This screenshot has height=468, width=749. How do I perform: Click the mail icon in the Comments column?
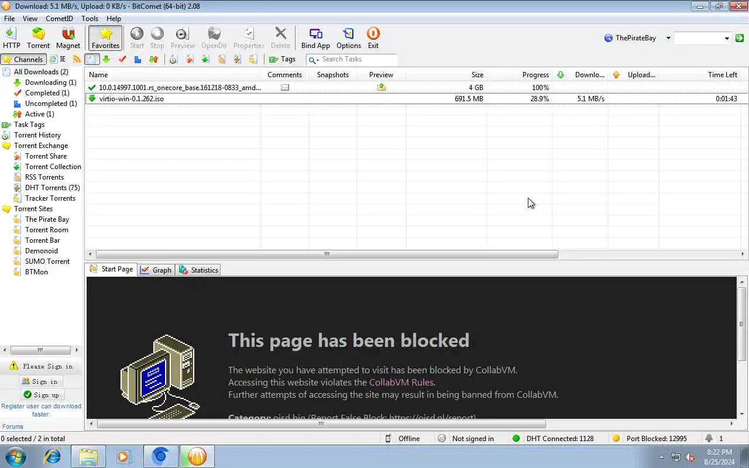pyautogui.click(x=285, y=87)
